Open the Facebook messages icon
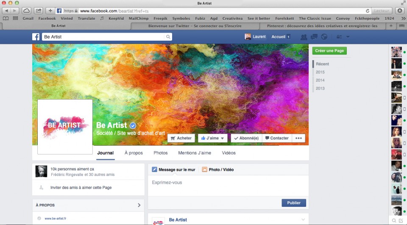 (x=314, y=37)
